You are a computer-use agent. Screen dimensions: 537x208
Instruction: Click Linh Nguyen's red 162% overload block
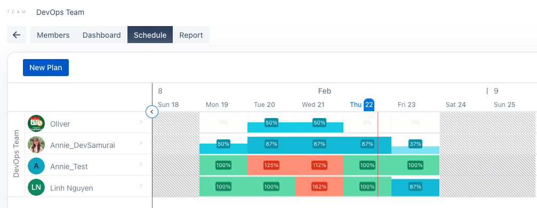[x=319, y=187]
